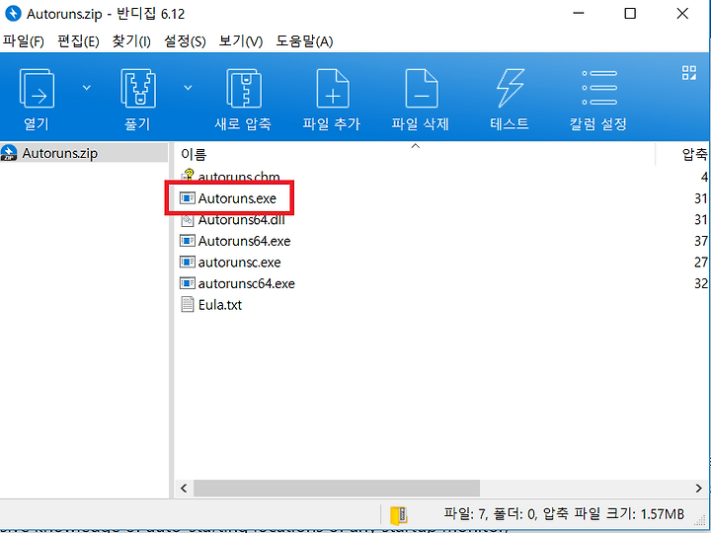Expand the dropdown arrow next to 풀기
The height and width of the screenshot is (533, 711).
tap(188, 88)
